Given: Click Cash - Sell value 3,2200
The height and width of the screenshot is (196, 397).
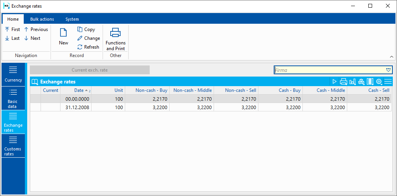Looking at the screenshot, I should click(369, 107).
